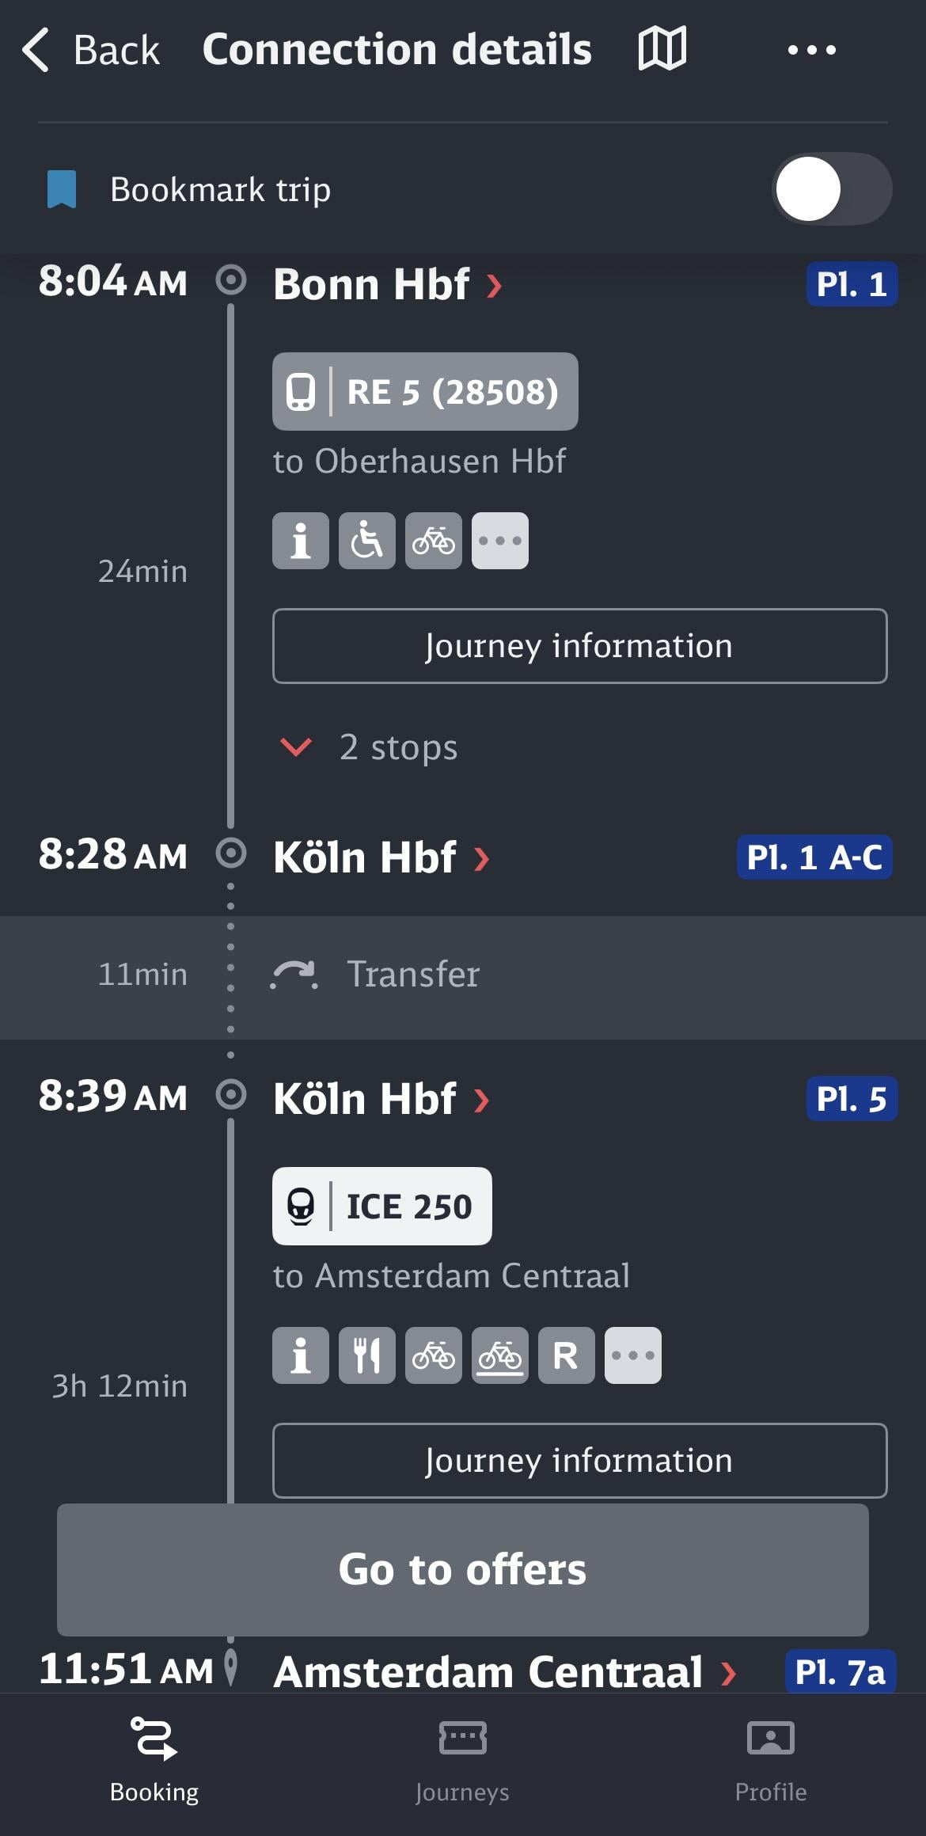
Task: Tap the restaurant icon for ICE 250
Action: (x=367, y=1355)
